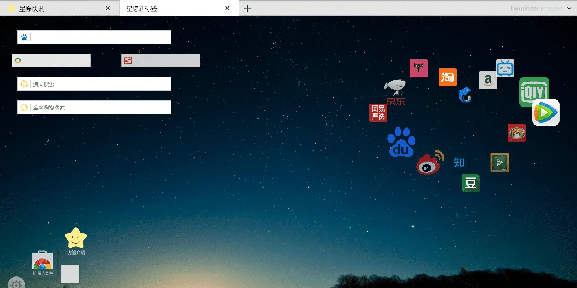Click the 360 search circle icon
Viewport: 577px width, 288px height.
(x=18, y=60)
